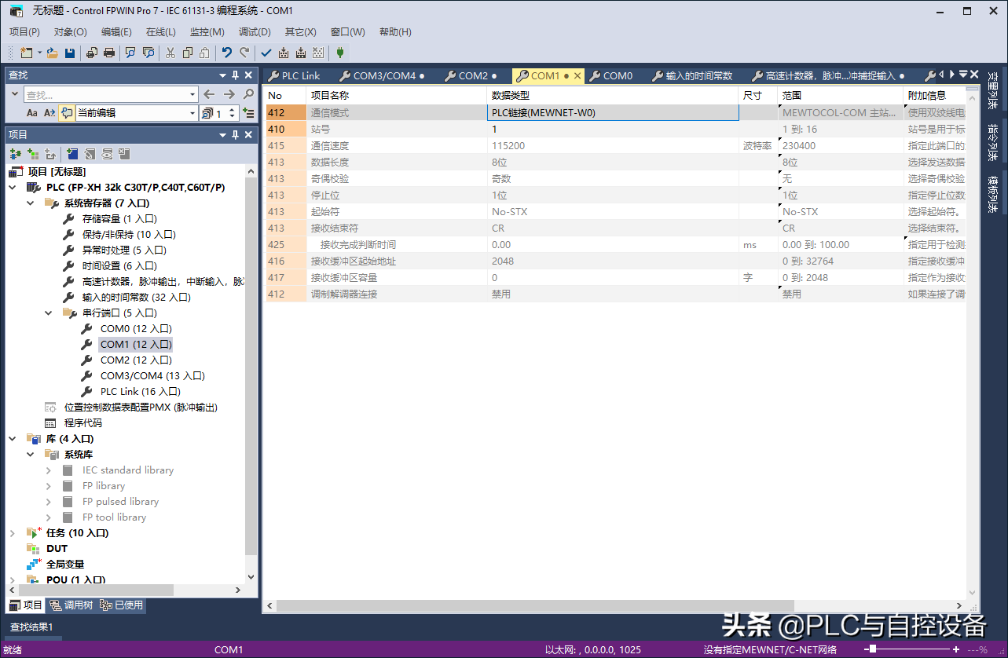1008x658 pixels.
Task: Collapse the 串行端口 tree node
Action: pos(49,313)
